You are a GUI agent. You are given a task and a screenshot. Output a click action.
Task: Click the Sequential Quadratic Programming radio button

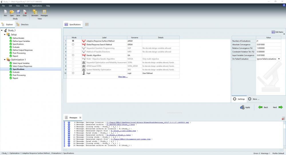(73, 48)
